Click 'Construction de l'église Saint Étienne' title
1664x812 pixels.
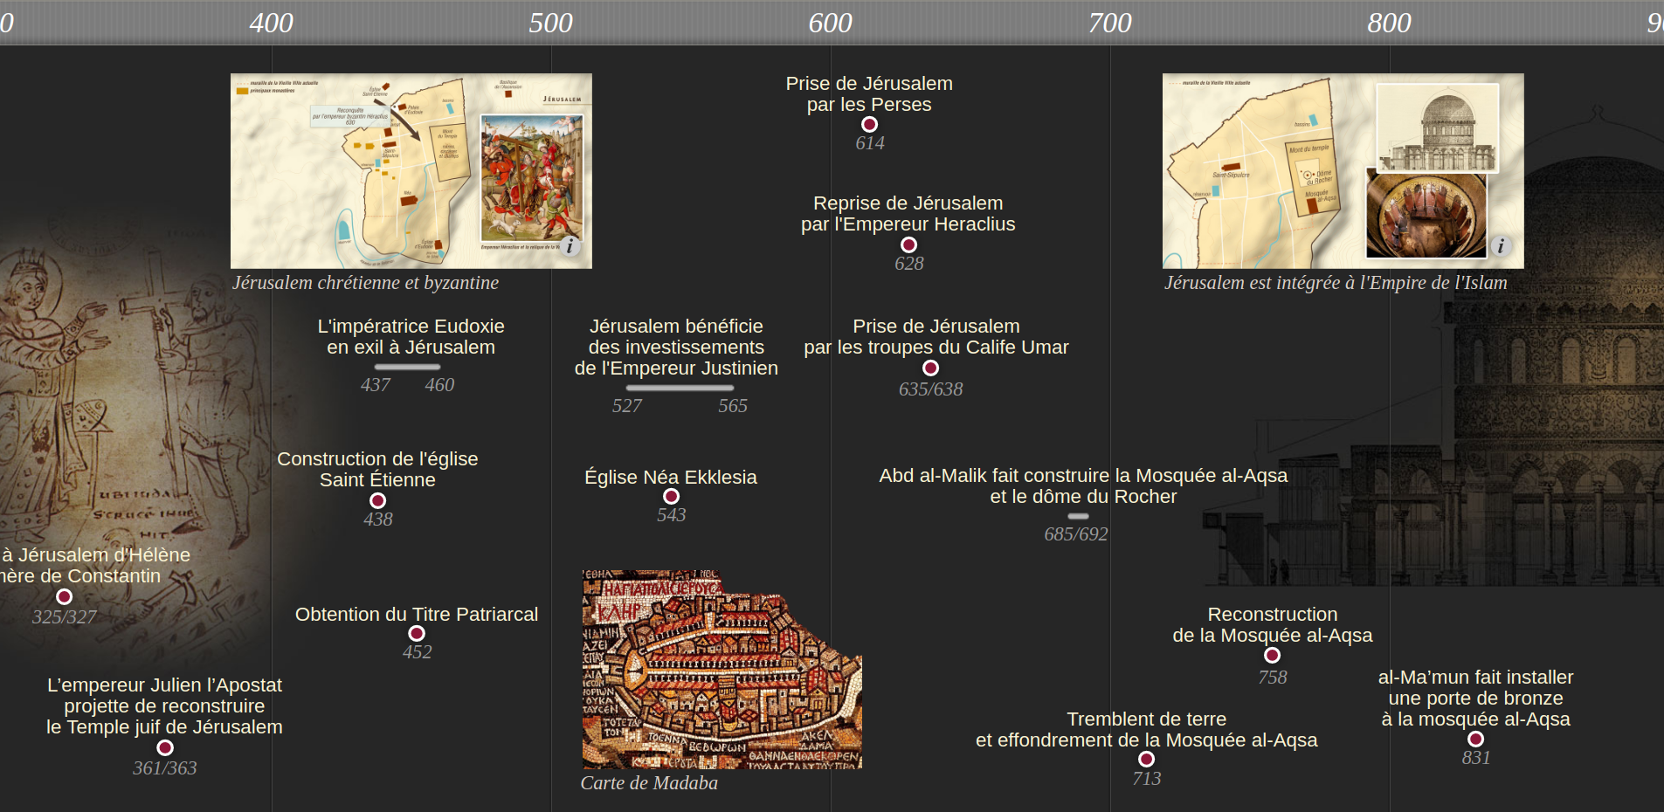pyautogui.click(x=378, y=470)
